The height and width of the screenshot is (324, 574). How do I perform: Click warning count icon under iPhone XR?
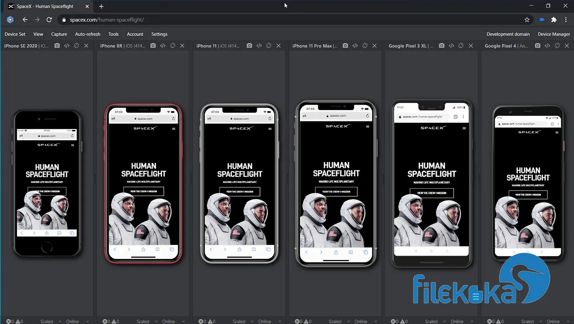(x=114, y=321)
